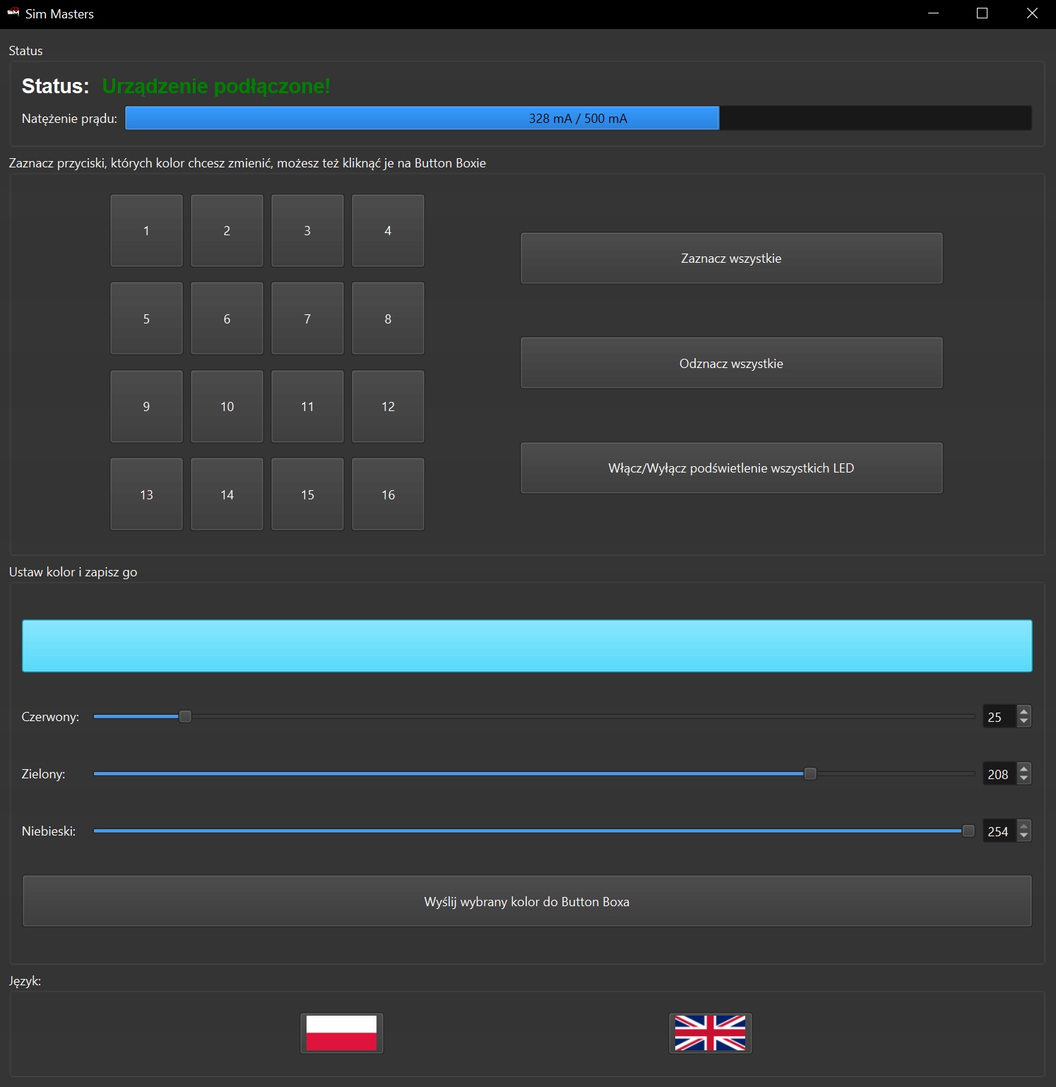
Task: Toggle selection of button 3
Action: [307, 231]
